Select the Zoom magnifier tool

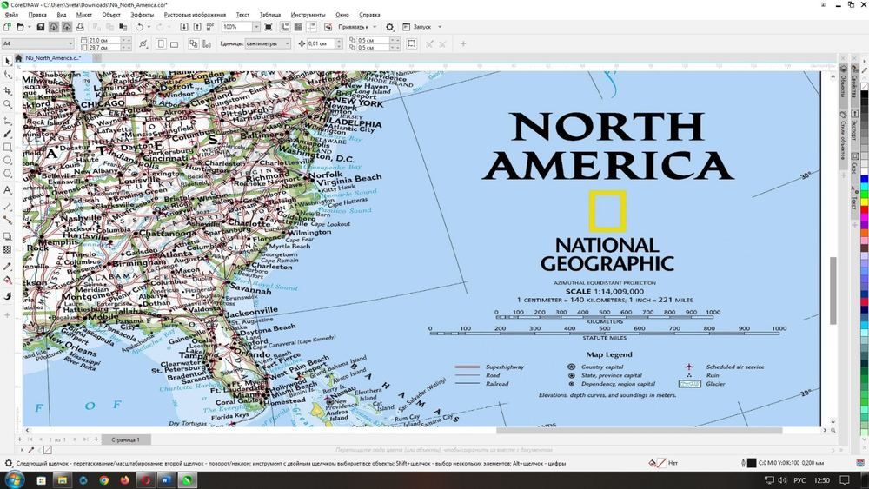[7, 104]
